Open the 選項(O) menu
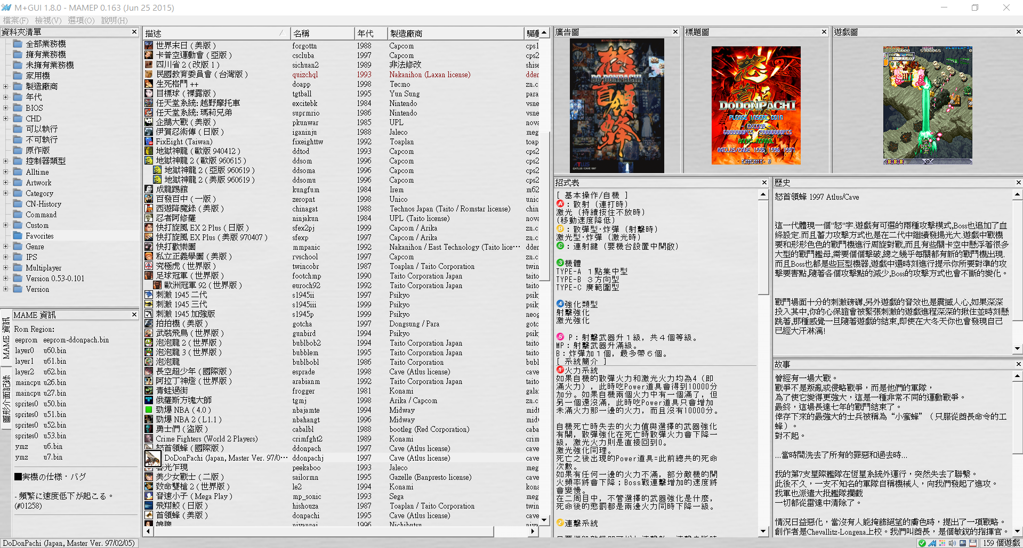1023x548 pixels. coord(81,20)
